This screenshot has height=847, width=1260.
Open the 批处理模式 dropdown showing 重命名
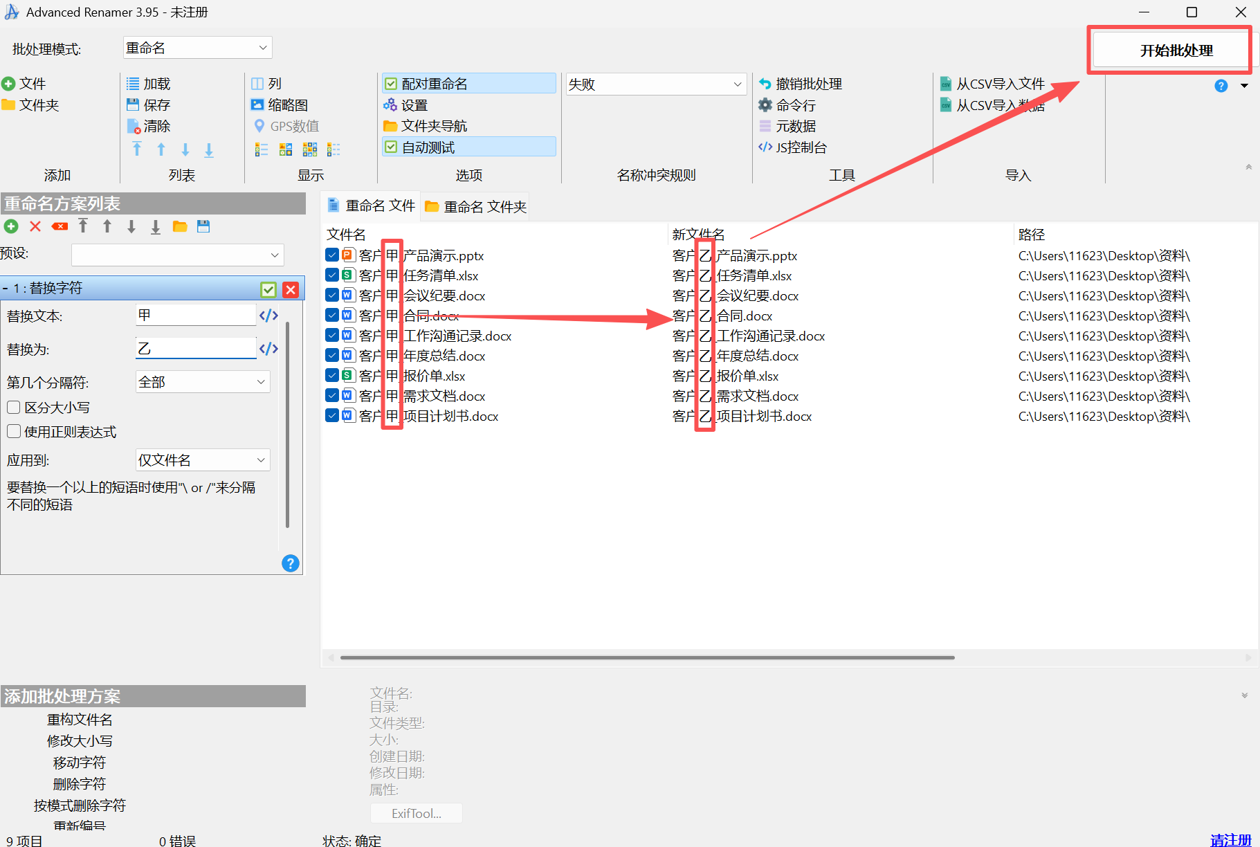(x=197, y=48)
